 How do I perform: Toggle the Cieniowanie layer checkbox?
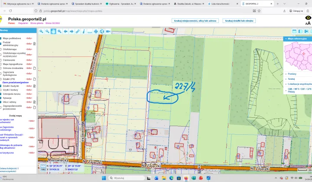click(x=1, y=60)
